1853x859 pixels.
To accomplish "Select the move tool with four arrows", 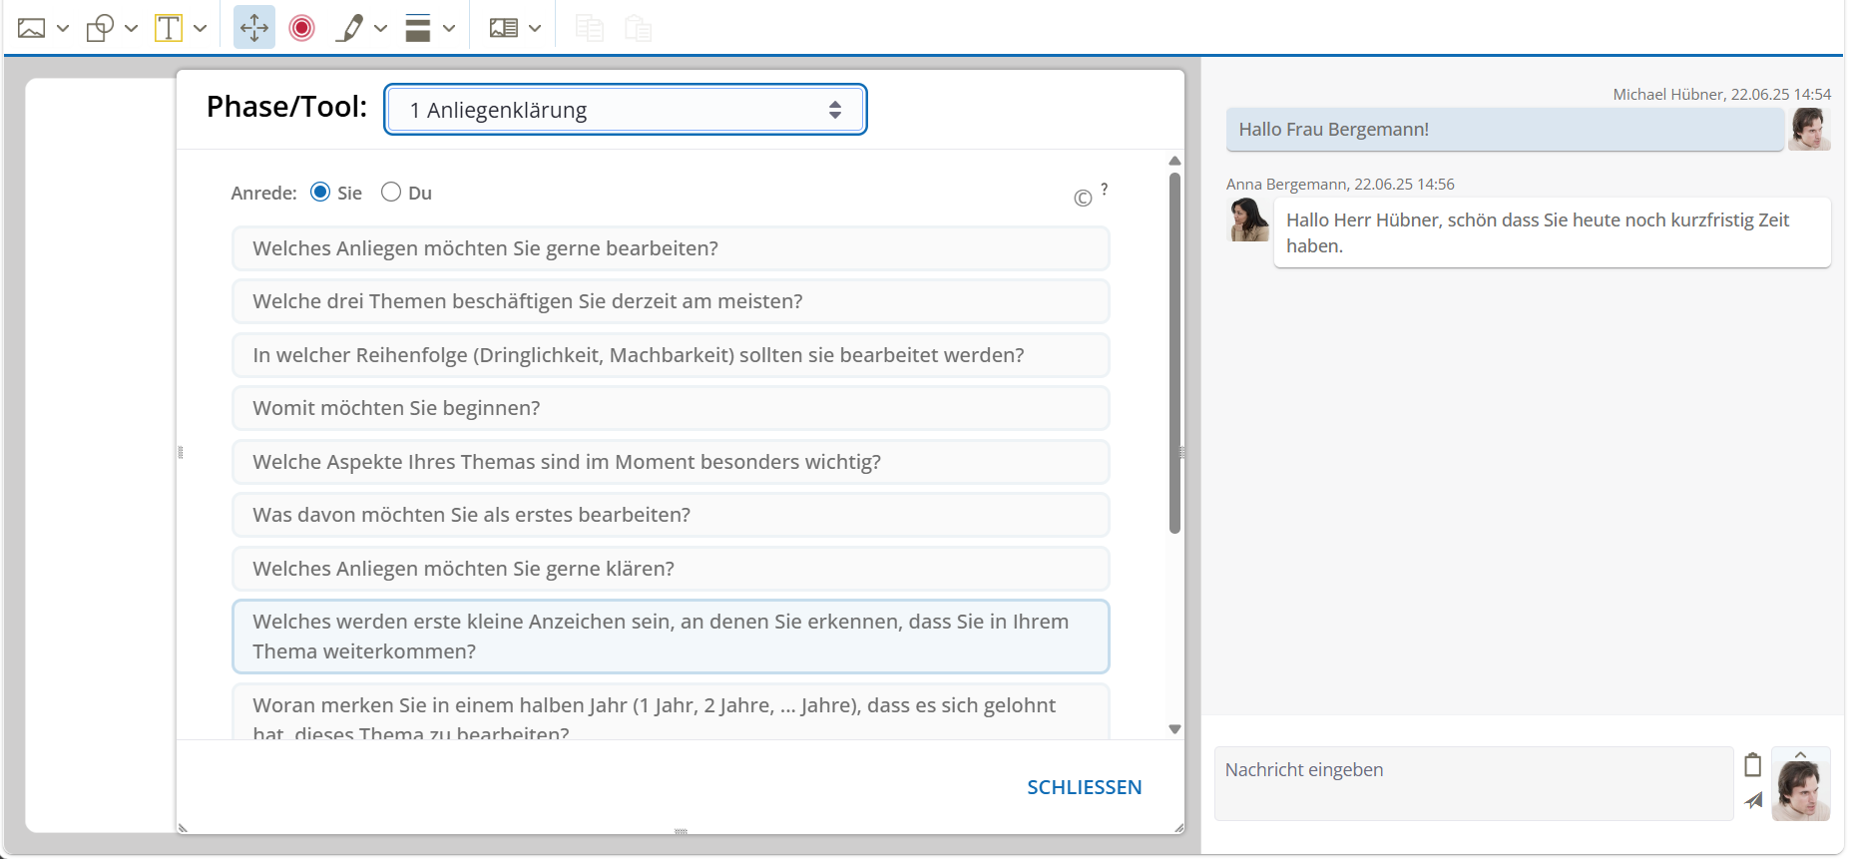I will 254,28.
